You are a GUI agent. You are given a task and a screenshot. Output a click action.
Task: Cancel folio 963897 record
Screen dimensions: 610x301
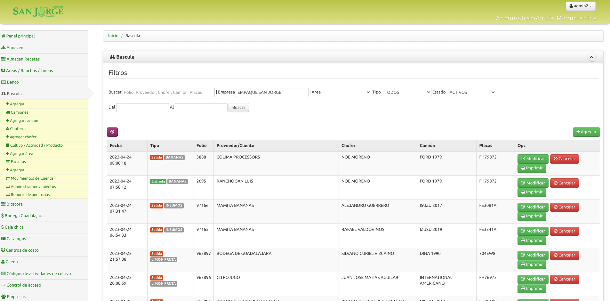click(565, 255)
